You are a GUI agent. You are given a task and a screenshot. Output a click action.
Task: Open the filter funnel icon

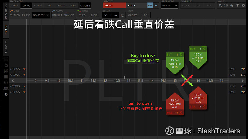click(237, 6)
